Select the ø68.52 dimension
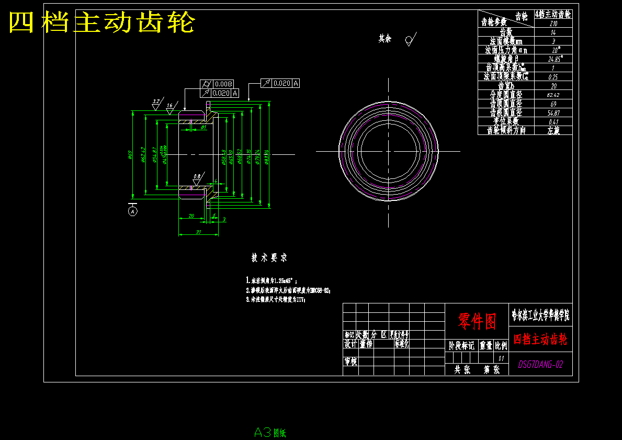Screen dimensions: 622x440 coord(240,157)
